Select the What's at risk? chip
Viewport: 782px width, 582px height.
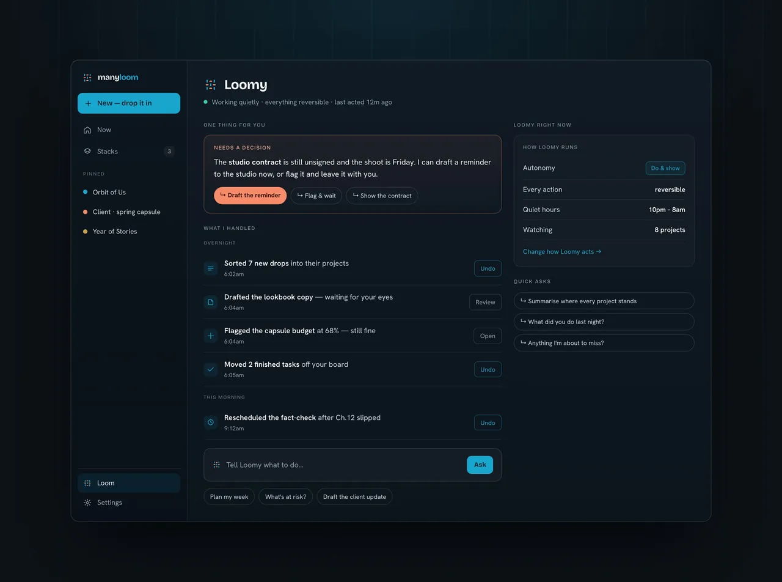click(285, 496)
